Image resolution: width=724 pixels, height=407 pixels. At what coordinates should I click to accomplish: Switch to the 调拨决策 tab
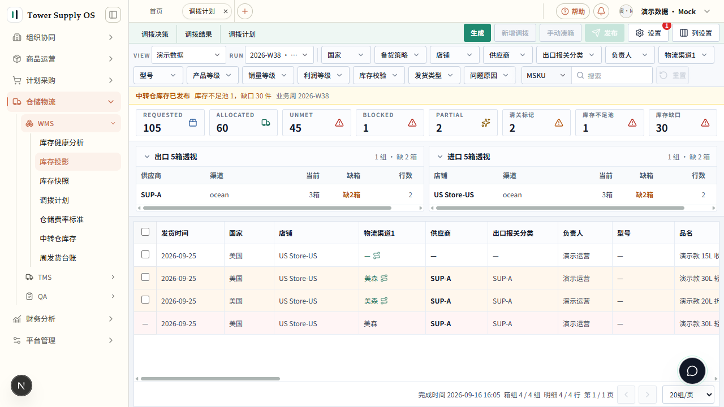[155, 34]
